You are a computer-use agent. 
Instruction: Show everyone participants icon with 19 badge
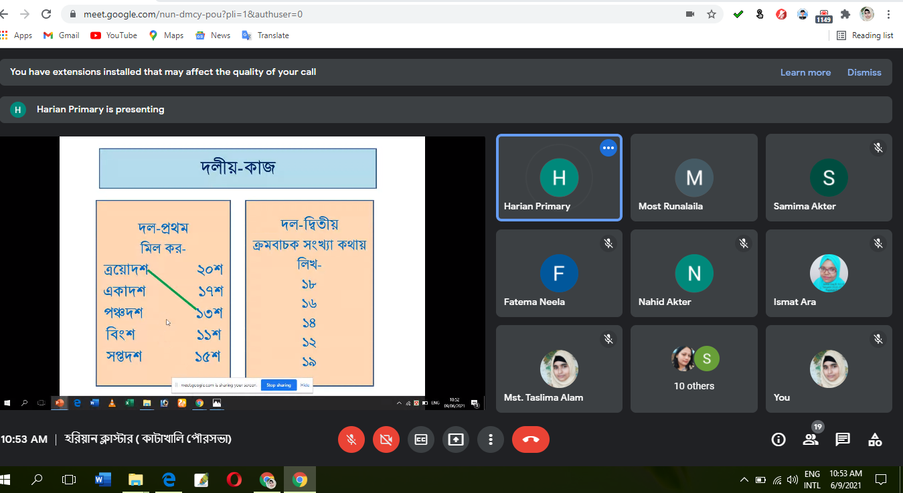coord(811,439)
